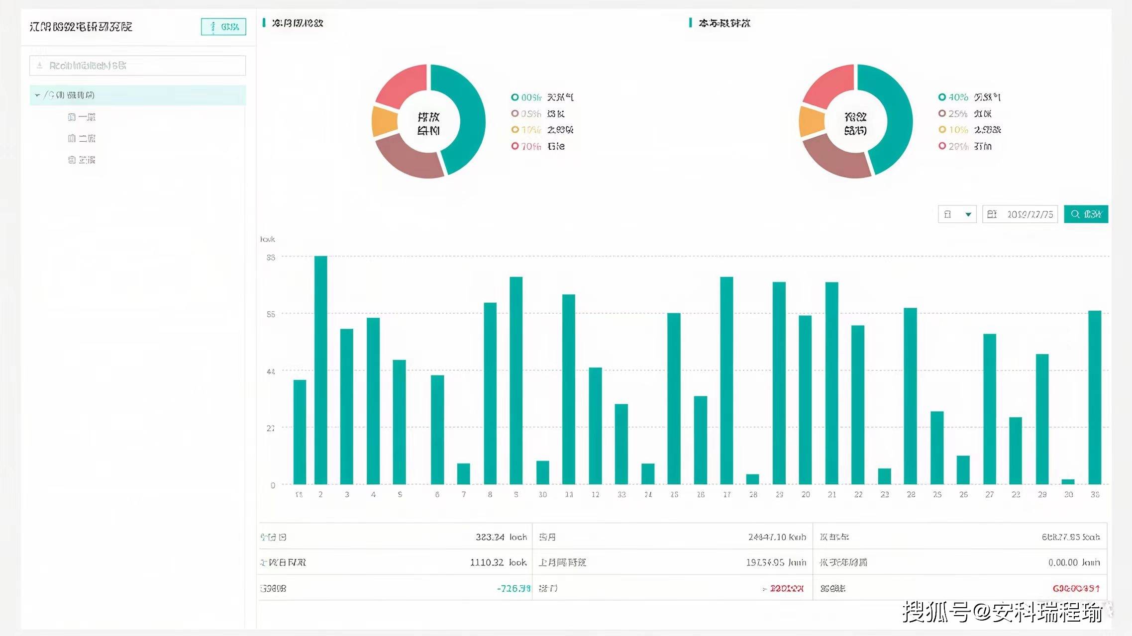This screenshot has width=1132, height=636.
Task: Click the teal query button by the date
Action: (x=1086, y=214)
